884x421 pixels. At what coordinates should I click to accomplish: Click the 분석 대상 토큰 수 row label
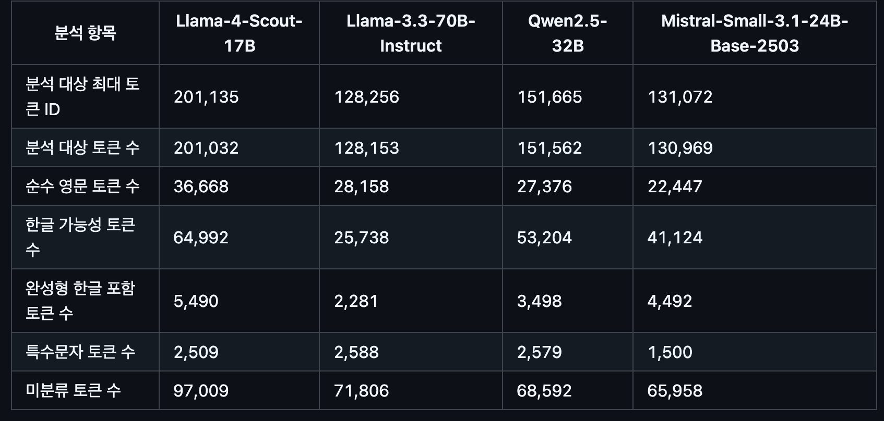point(82,147)
